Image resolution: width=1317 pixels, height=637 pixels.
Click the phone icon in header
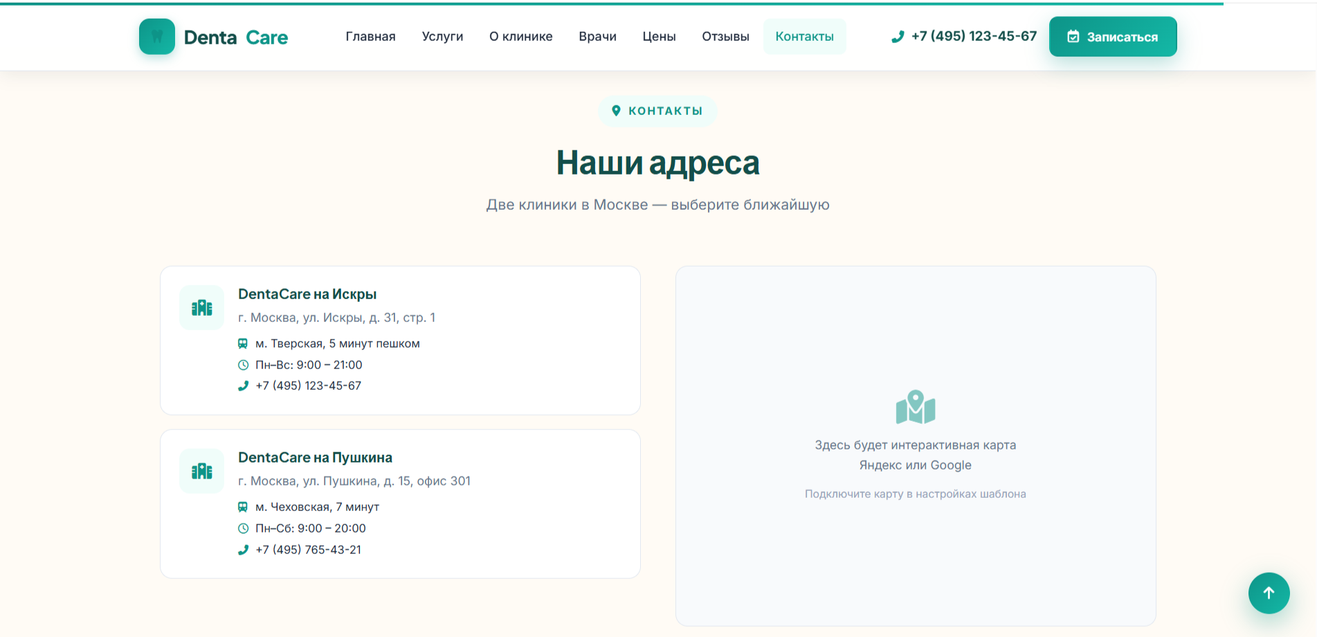(898, 37)
